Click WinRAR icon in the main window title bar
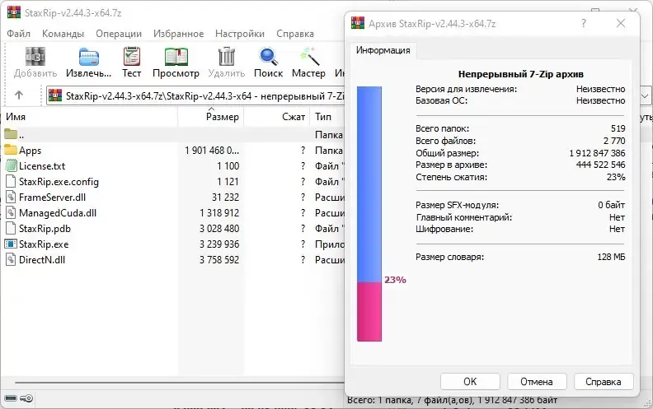Image resolution: width=653 pixels, height=409 pixels. [x=14, y=12]
